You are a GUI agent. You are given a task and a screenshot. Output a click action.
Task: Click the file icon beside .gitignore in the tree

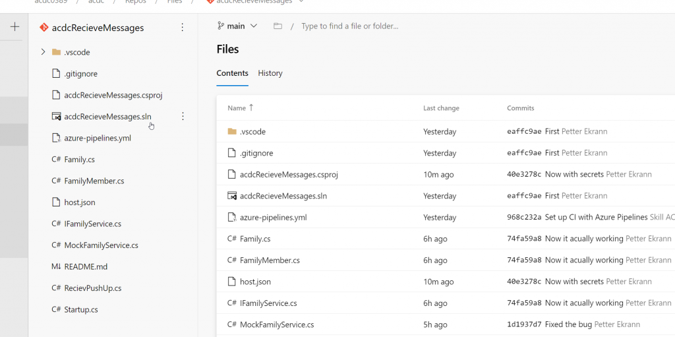56,74
